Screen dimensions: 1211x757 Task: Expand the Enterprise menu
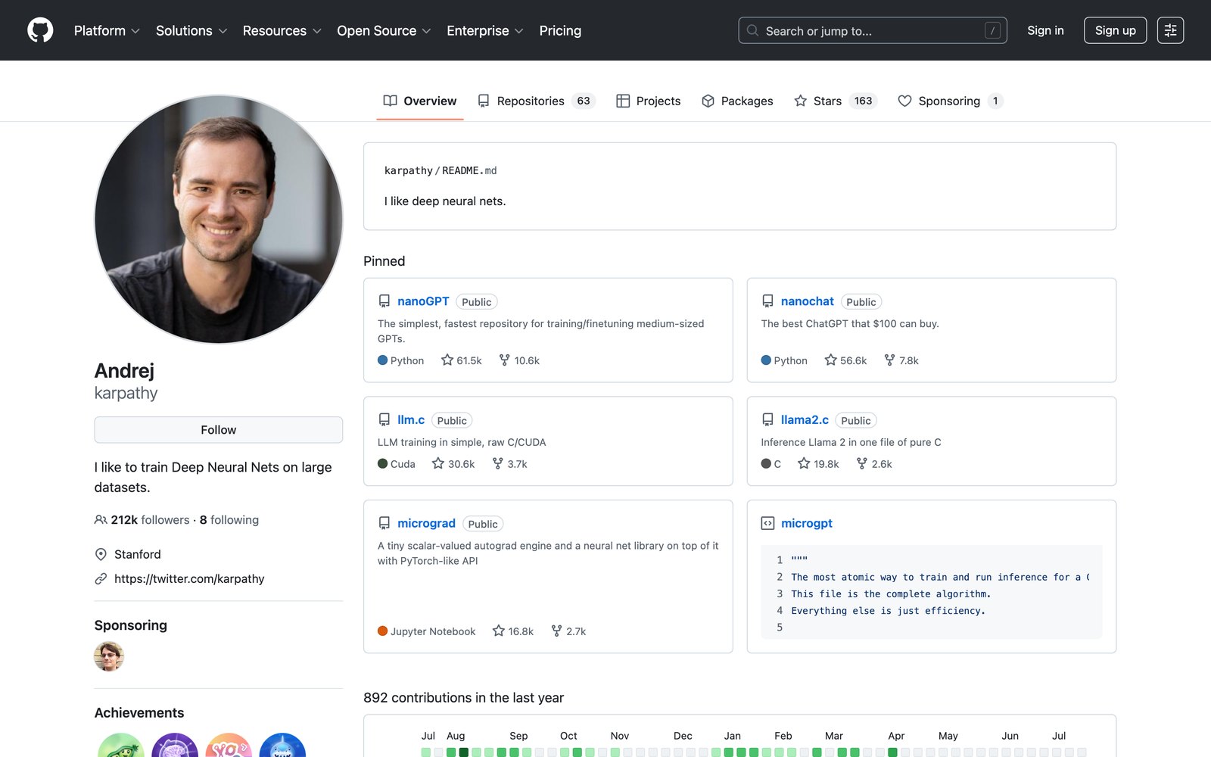pyautogui.click(x=484, y=30)
